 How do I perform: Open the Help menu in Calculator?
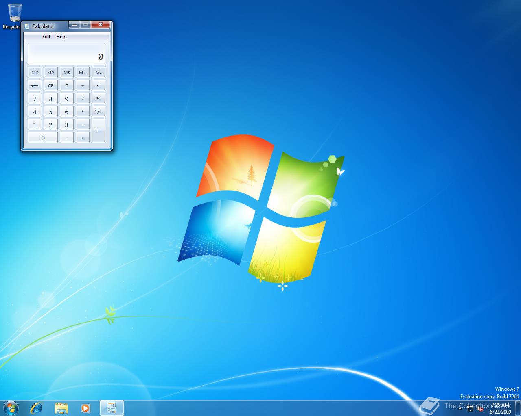tap(61, 37)
